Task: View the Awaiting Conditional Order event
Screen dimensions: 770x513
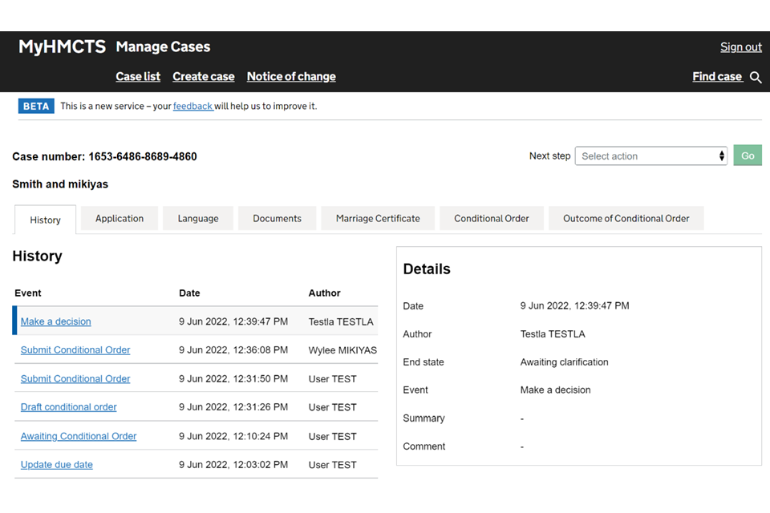Action: click(79, 436)
